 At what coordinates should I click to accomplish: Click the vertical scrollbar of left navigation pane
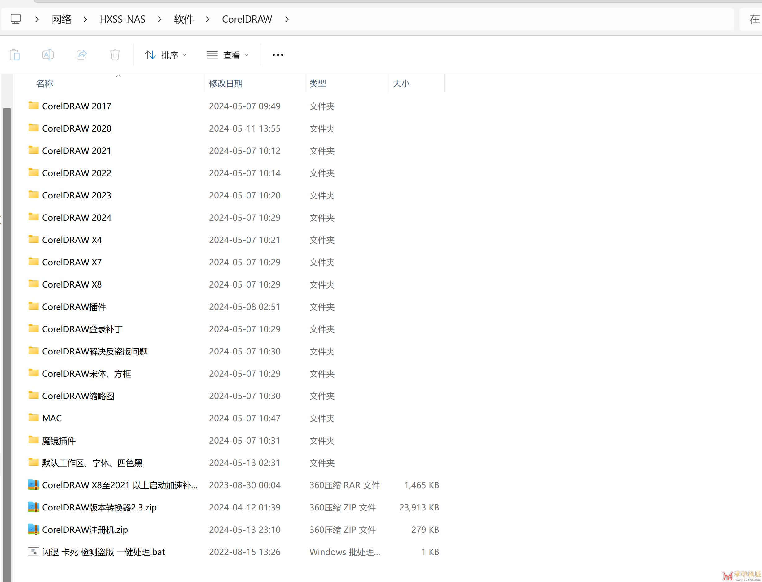click(x=7, y=345)
